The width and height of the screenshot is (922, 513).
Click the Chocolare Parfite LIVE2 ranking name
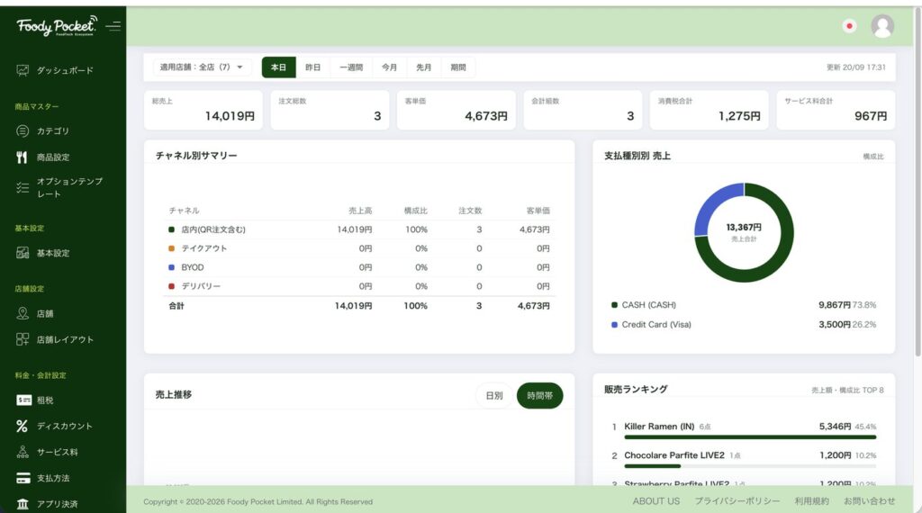[674, 455]
